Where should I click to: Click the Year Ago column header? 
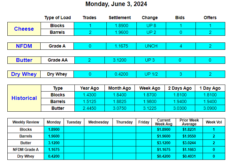pos(89,88)
